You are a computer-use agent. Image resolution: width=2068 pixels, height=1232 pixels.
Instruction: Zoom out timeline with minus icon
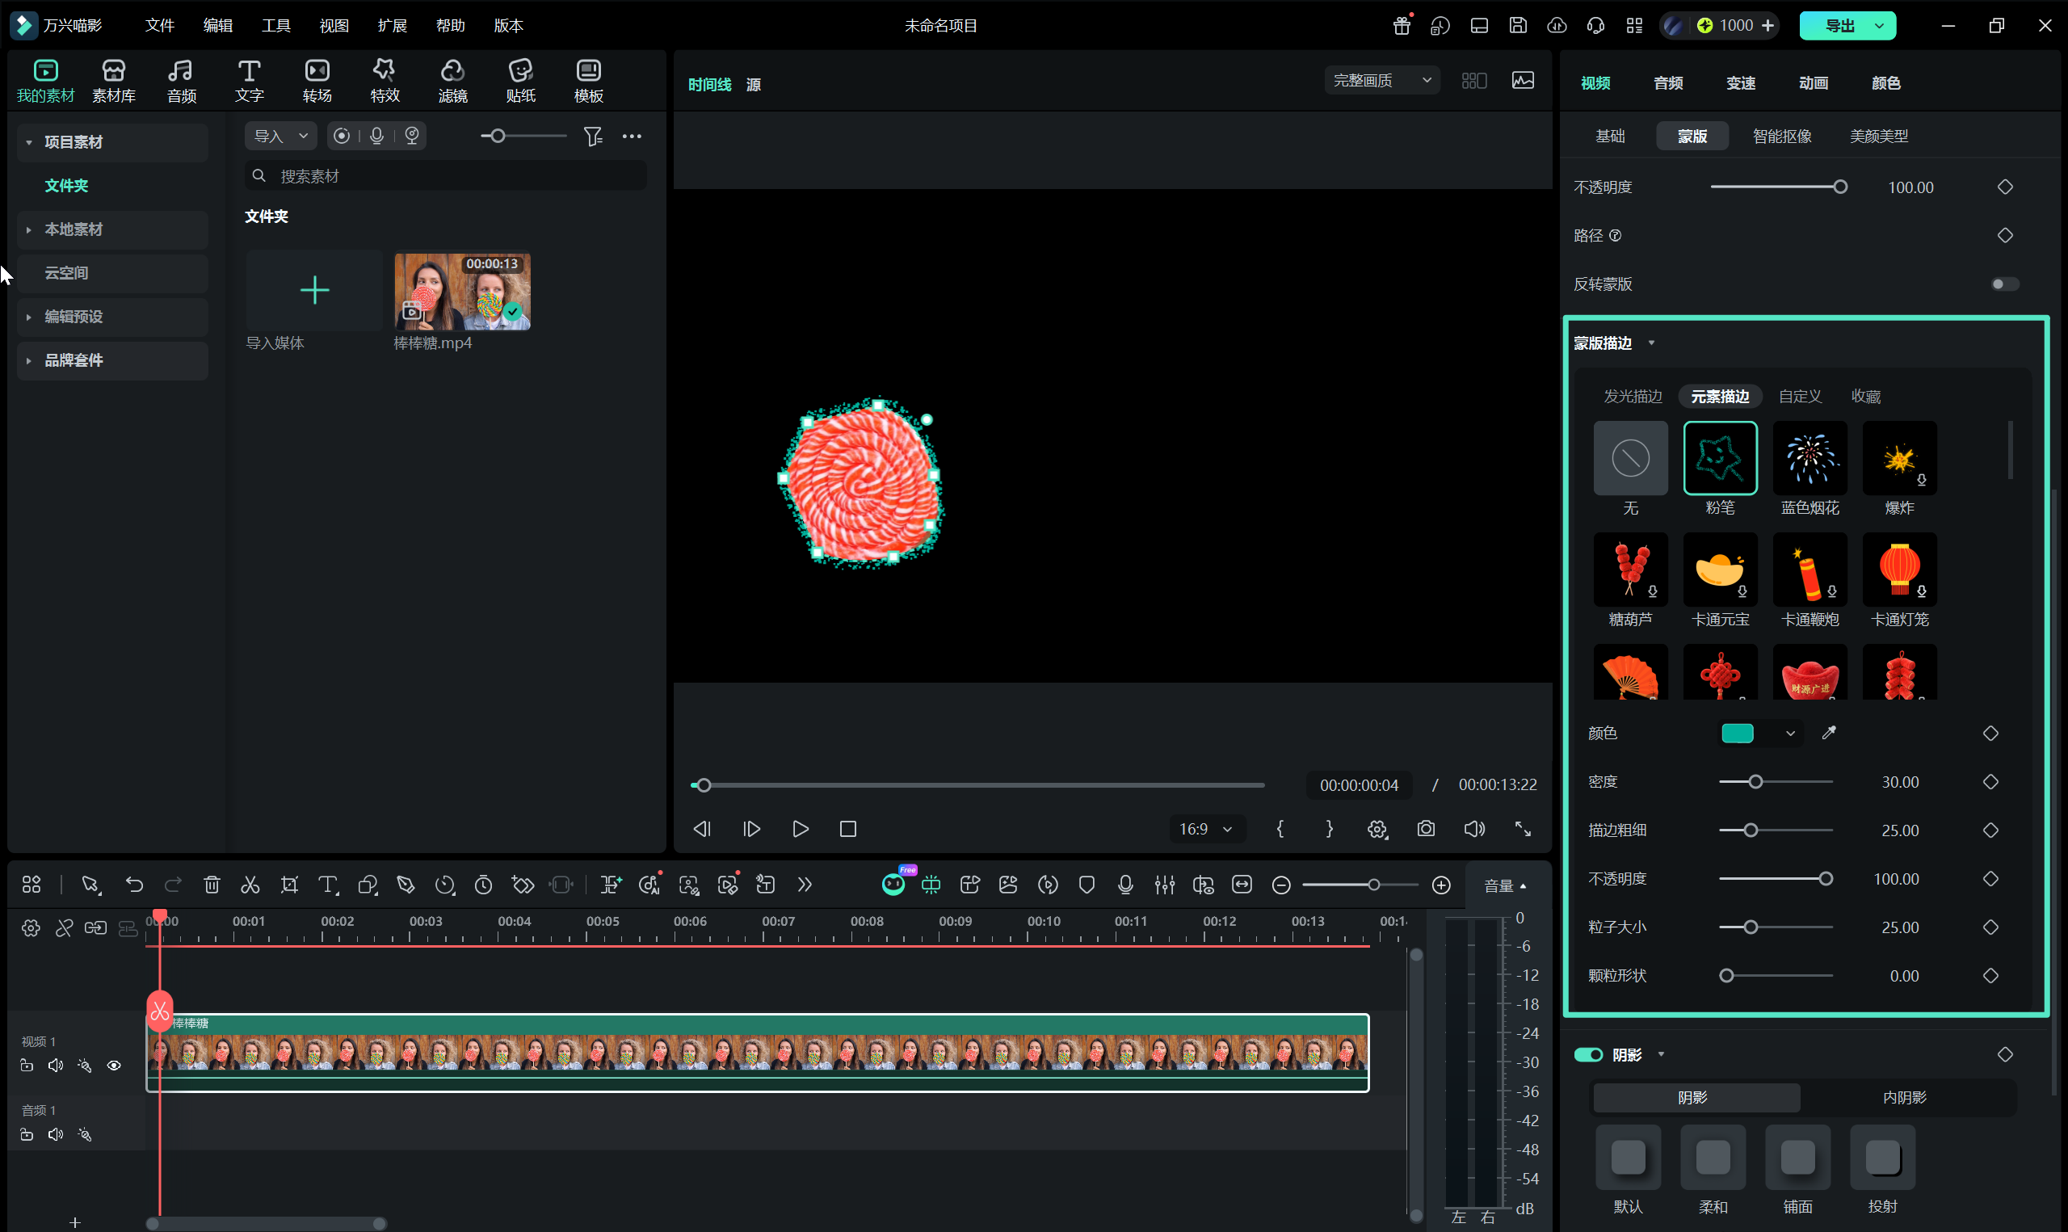(x=1281, y=885)
